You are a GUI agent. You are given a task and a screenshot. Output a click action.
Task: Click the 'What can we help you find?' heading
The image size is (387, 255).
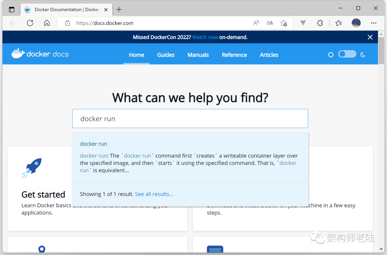190,98
